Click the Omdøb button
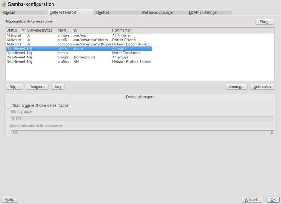The height and width of the screenshot is (204, 281). 237,87
